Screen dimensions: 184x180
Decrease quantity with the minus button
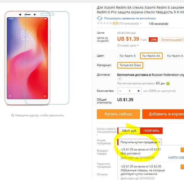120,91
